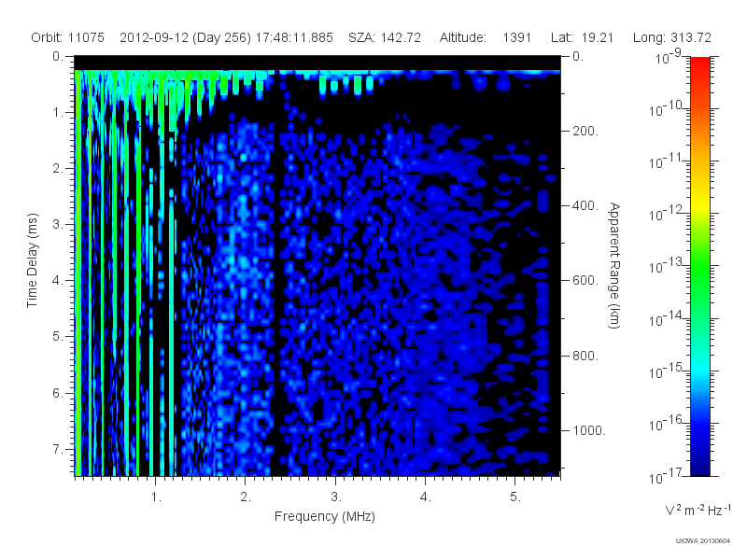Click the time delay tick '1.'
The width and height of the screenshot is (747, 560).
point(58,113)
